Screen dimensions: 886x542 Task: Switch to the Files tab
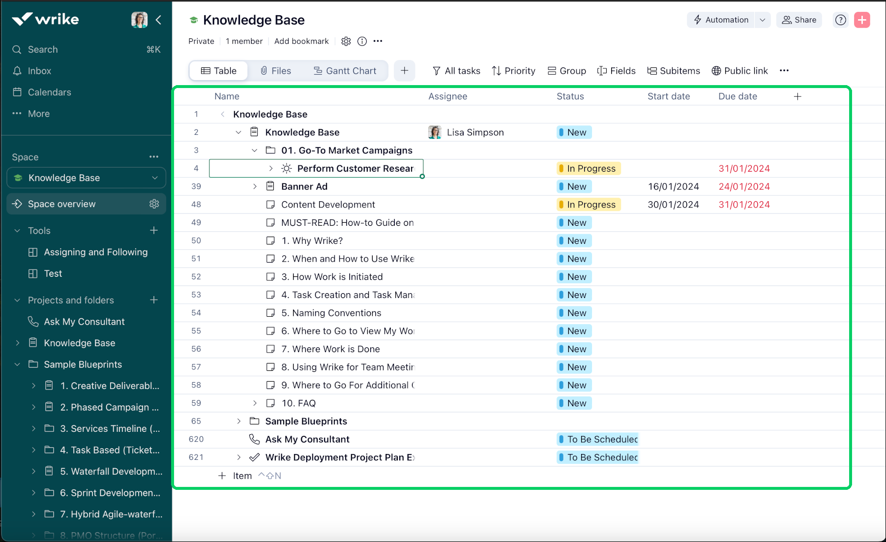[275, 71]
